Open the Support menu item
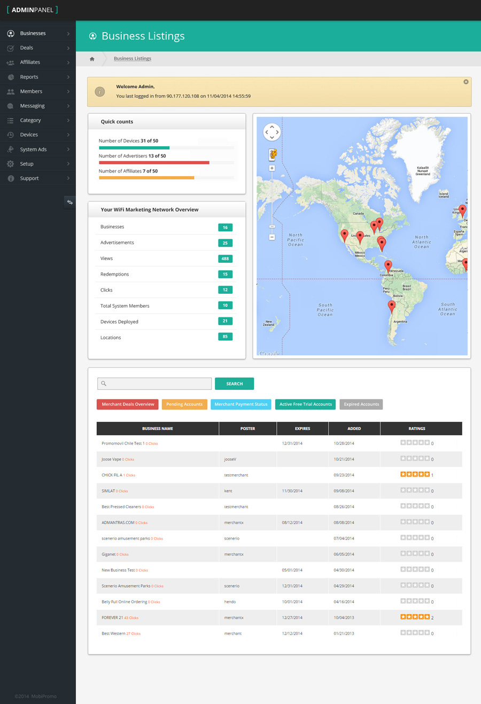The height and width of the screenshot is (704, 481). [x=38, y=178]
